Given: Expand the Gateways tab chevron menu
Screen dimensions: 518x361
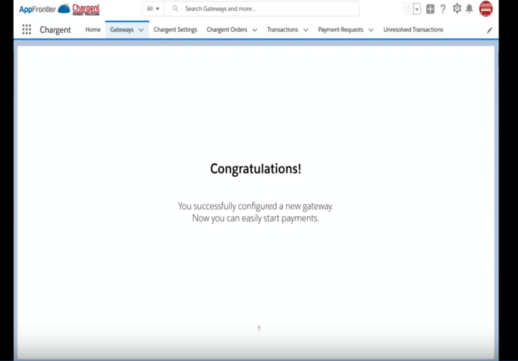Looking at the screenshot, I should [x=141, y=30].
